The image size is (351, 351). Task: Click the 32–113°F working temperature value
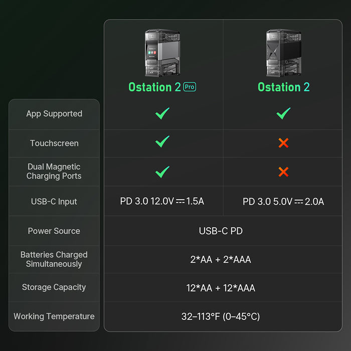point(221,316)
